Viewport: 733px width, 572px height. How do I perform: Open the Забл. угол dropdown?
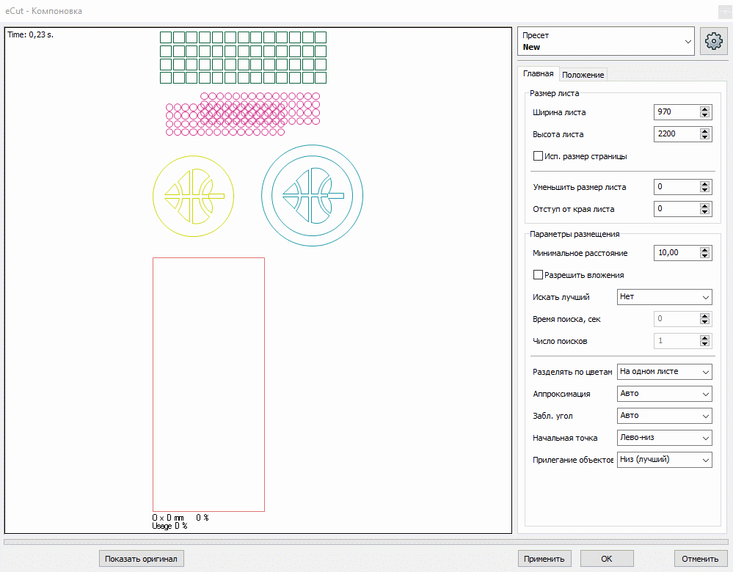(x=664, y=416)
